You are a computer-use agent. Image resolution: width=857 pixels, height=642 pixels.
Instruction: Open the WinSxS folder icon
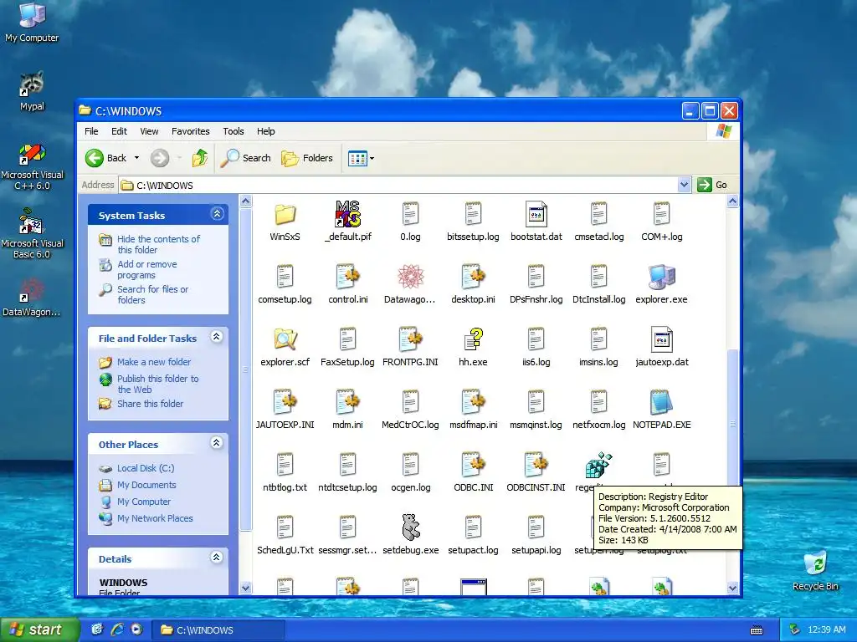(285, 215)
